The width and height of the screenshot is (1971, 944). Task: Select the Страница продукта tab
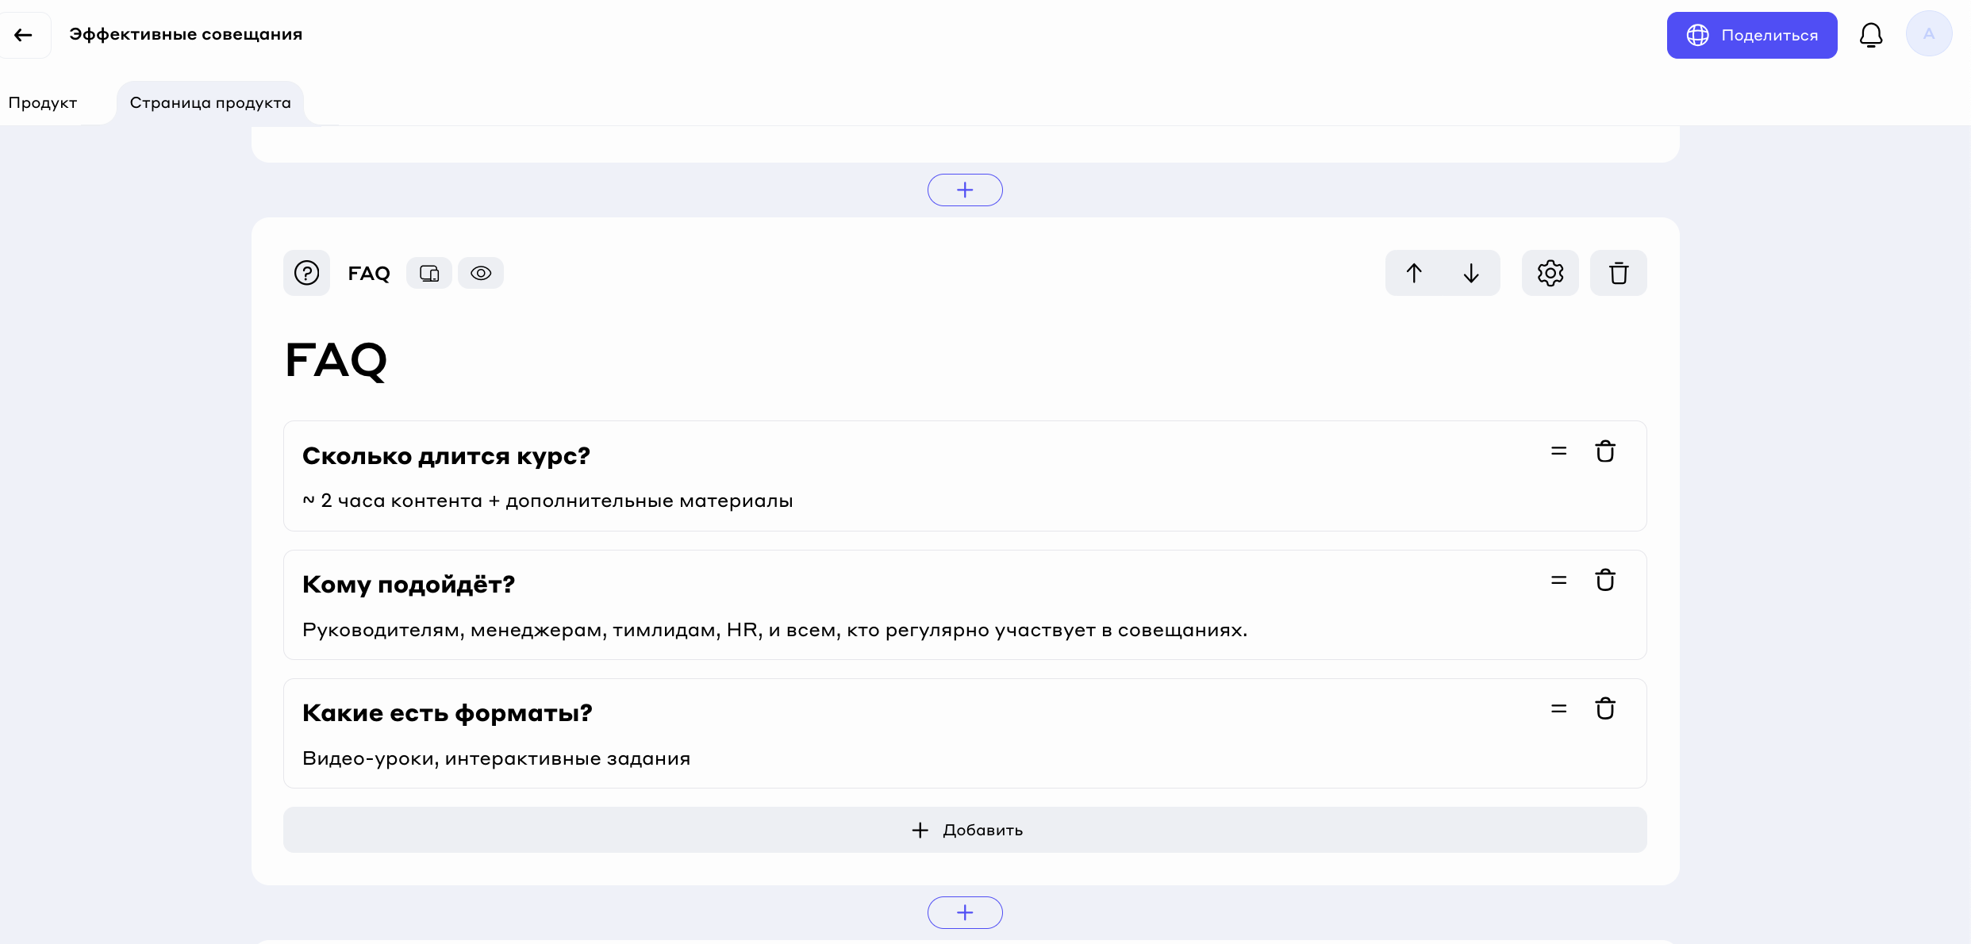pyautogui.click(x=210, y=103)
